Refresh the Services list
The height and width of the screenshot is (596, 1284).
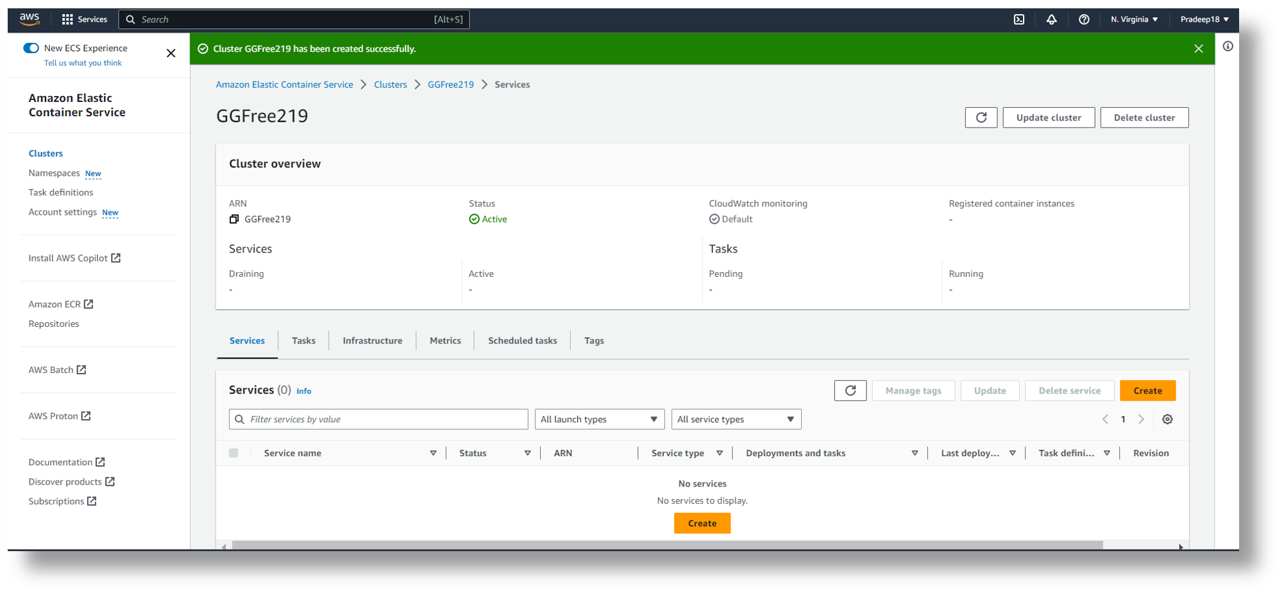point(850,390)
